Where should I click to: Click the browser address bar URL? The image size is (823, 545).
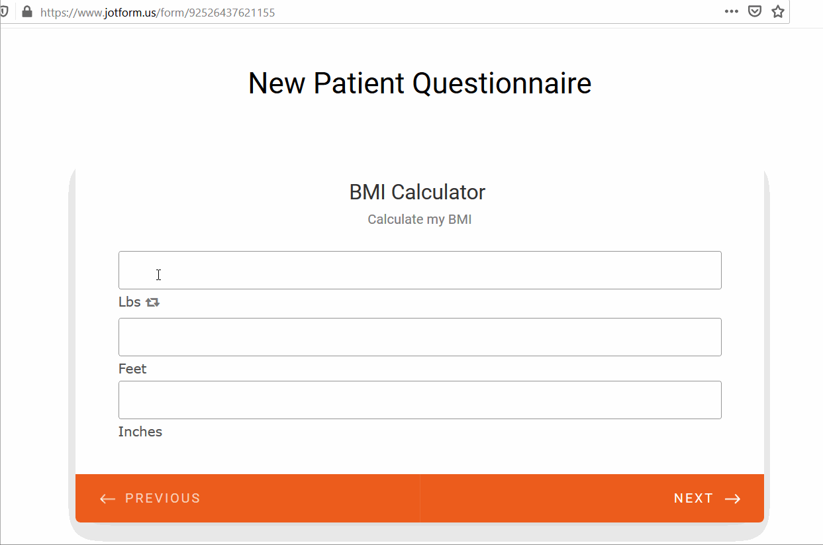tap(157, 12)
